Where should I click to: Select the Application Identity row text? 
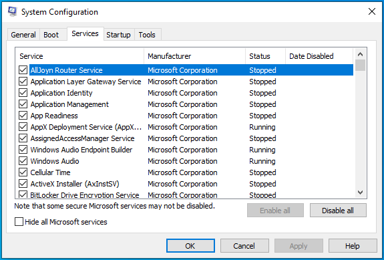61,93
